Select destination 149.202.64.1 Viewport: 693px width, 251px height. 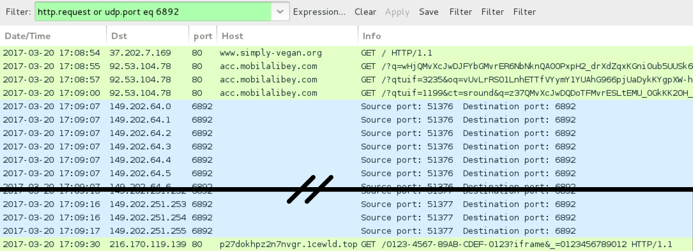pos(140,120)
